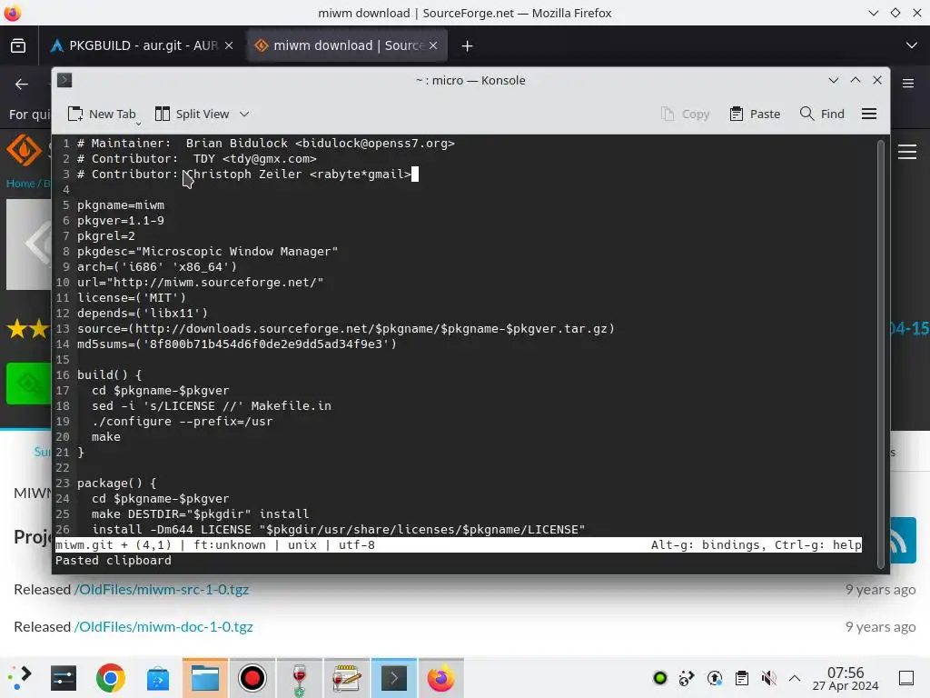Image resolution: width=930 pixels, height=698 pixels.
Task: Click the red record app in taskbar
Action: click(x=252, y=678)
